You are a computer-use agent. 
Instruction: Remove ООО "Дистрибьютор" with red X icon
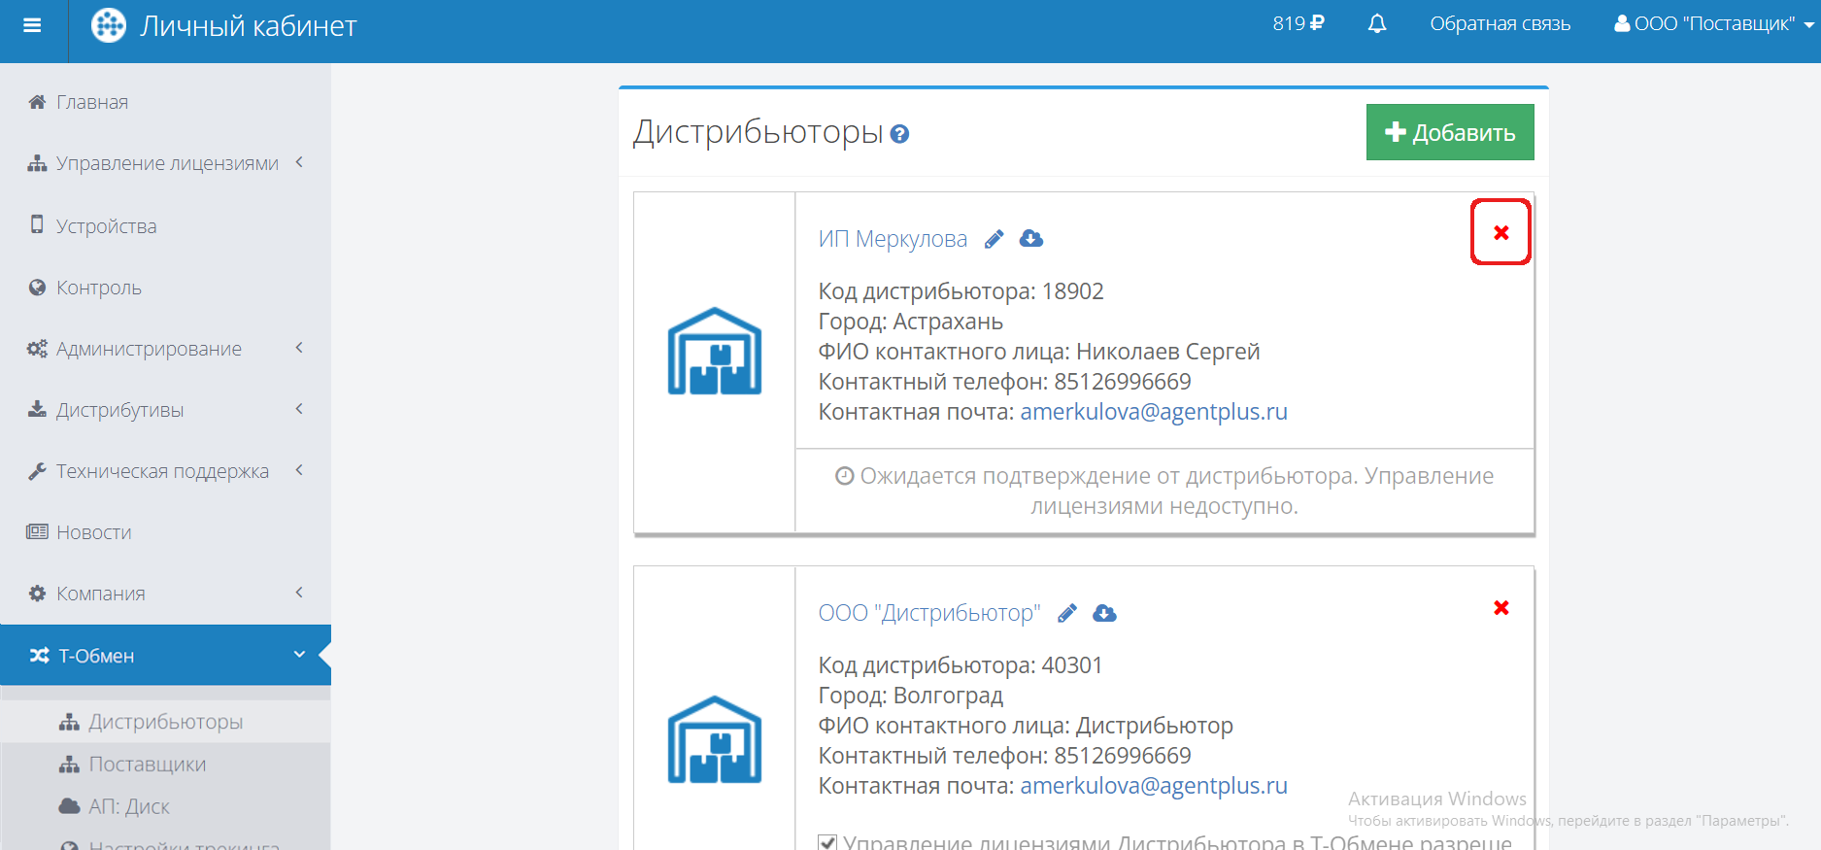pos(1501,607)
